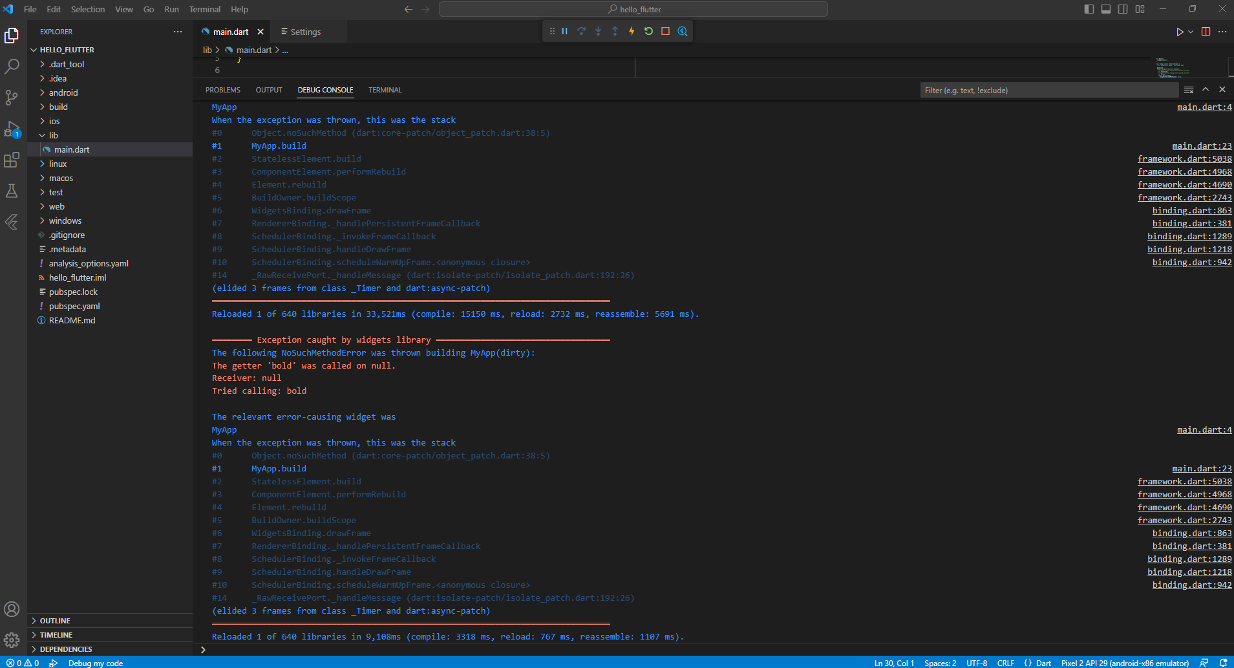Open the Run and Debug view

coord(12,128)
